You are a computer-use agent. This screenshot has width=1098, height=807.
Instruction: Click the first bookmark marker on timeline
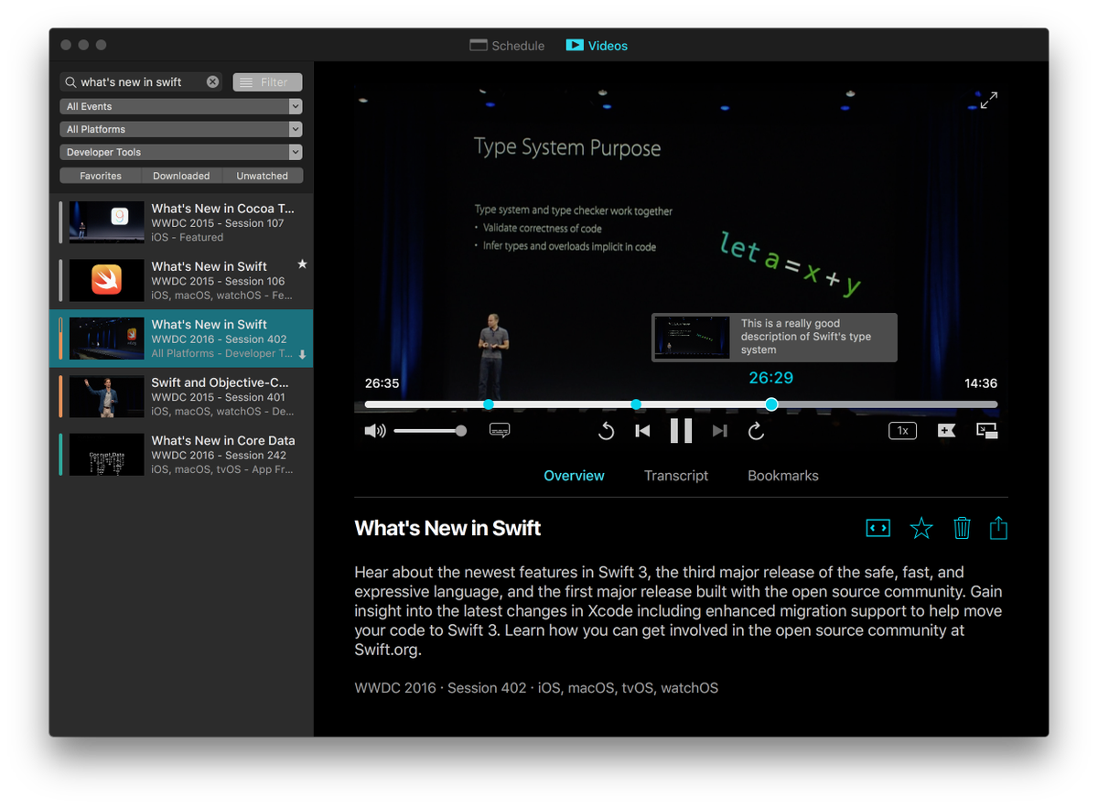pyautogui.click(x=489, y=404)
